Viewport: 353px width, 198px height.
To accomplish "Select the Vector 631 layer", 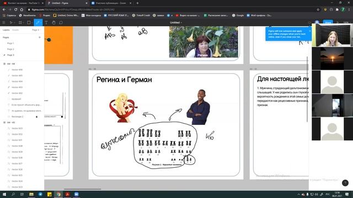I will pos(17,140).
